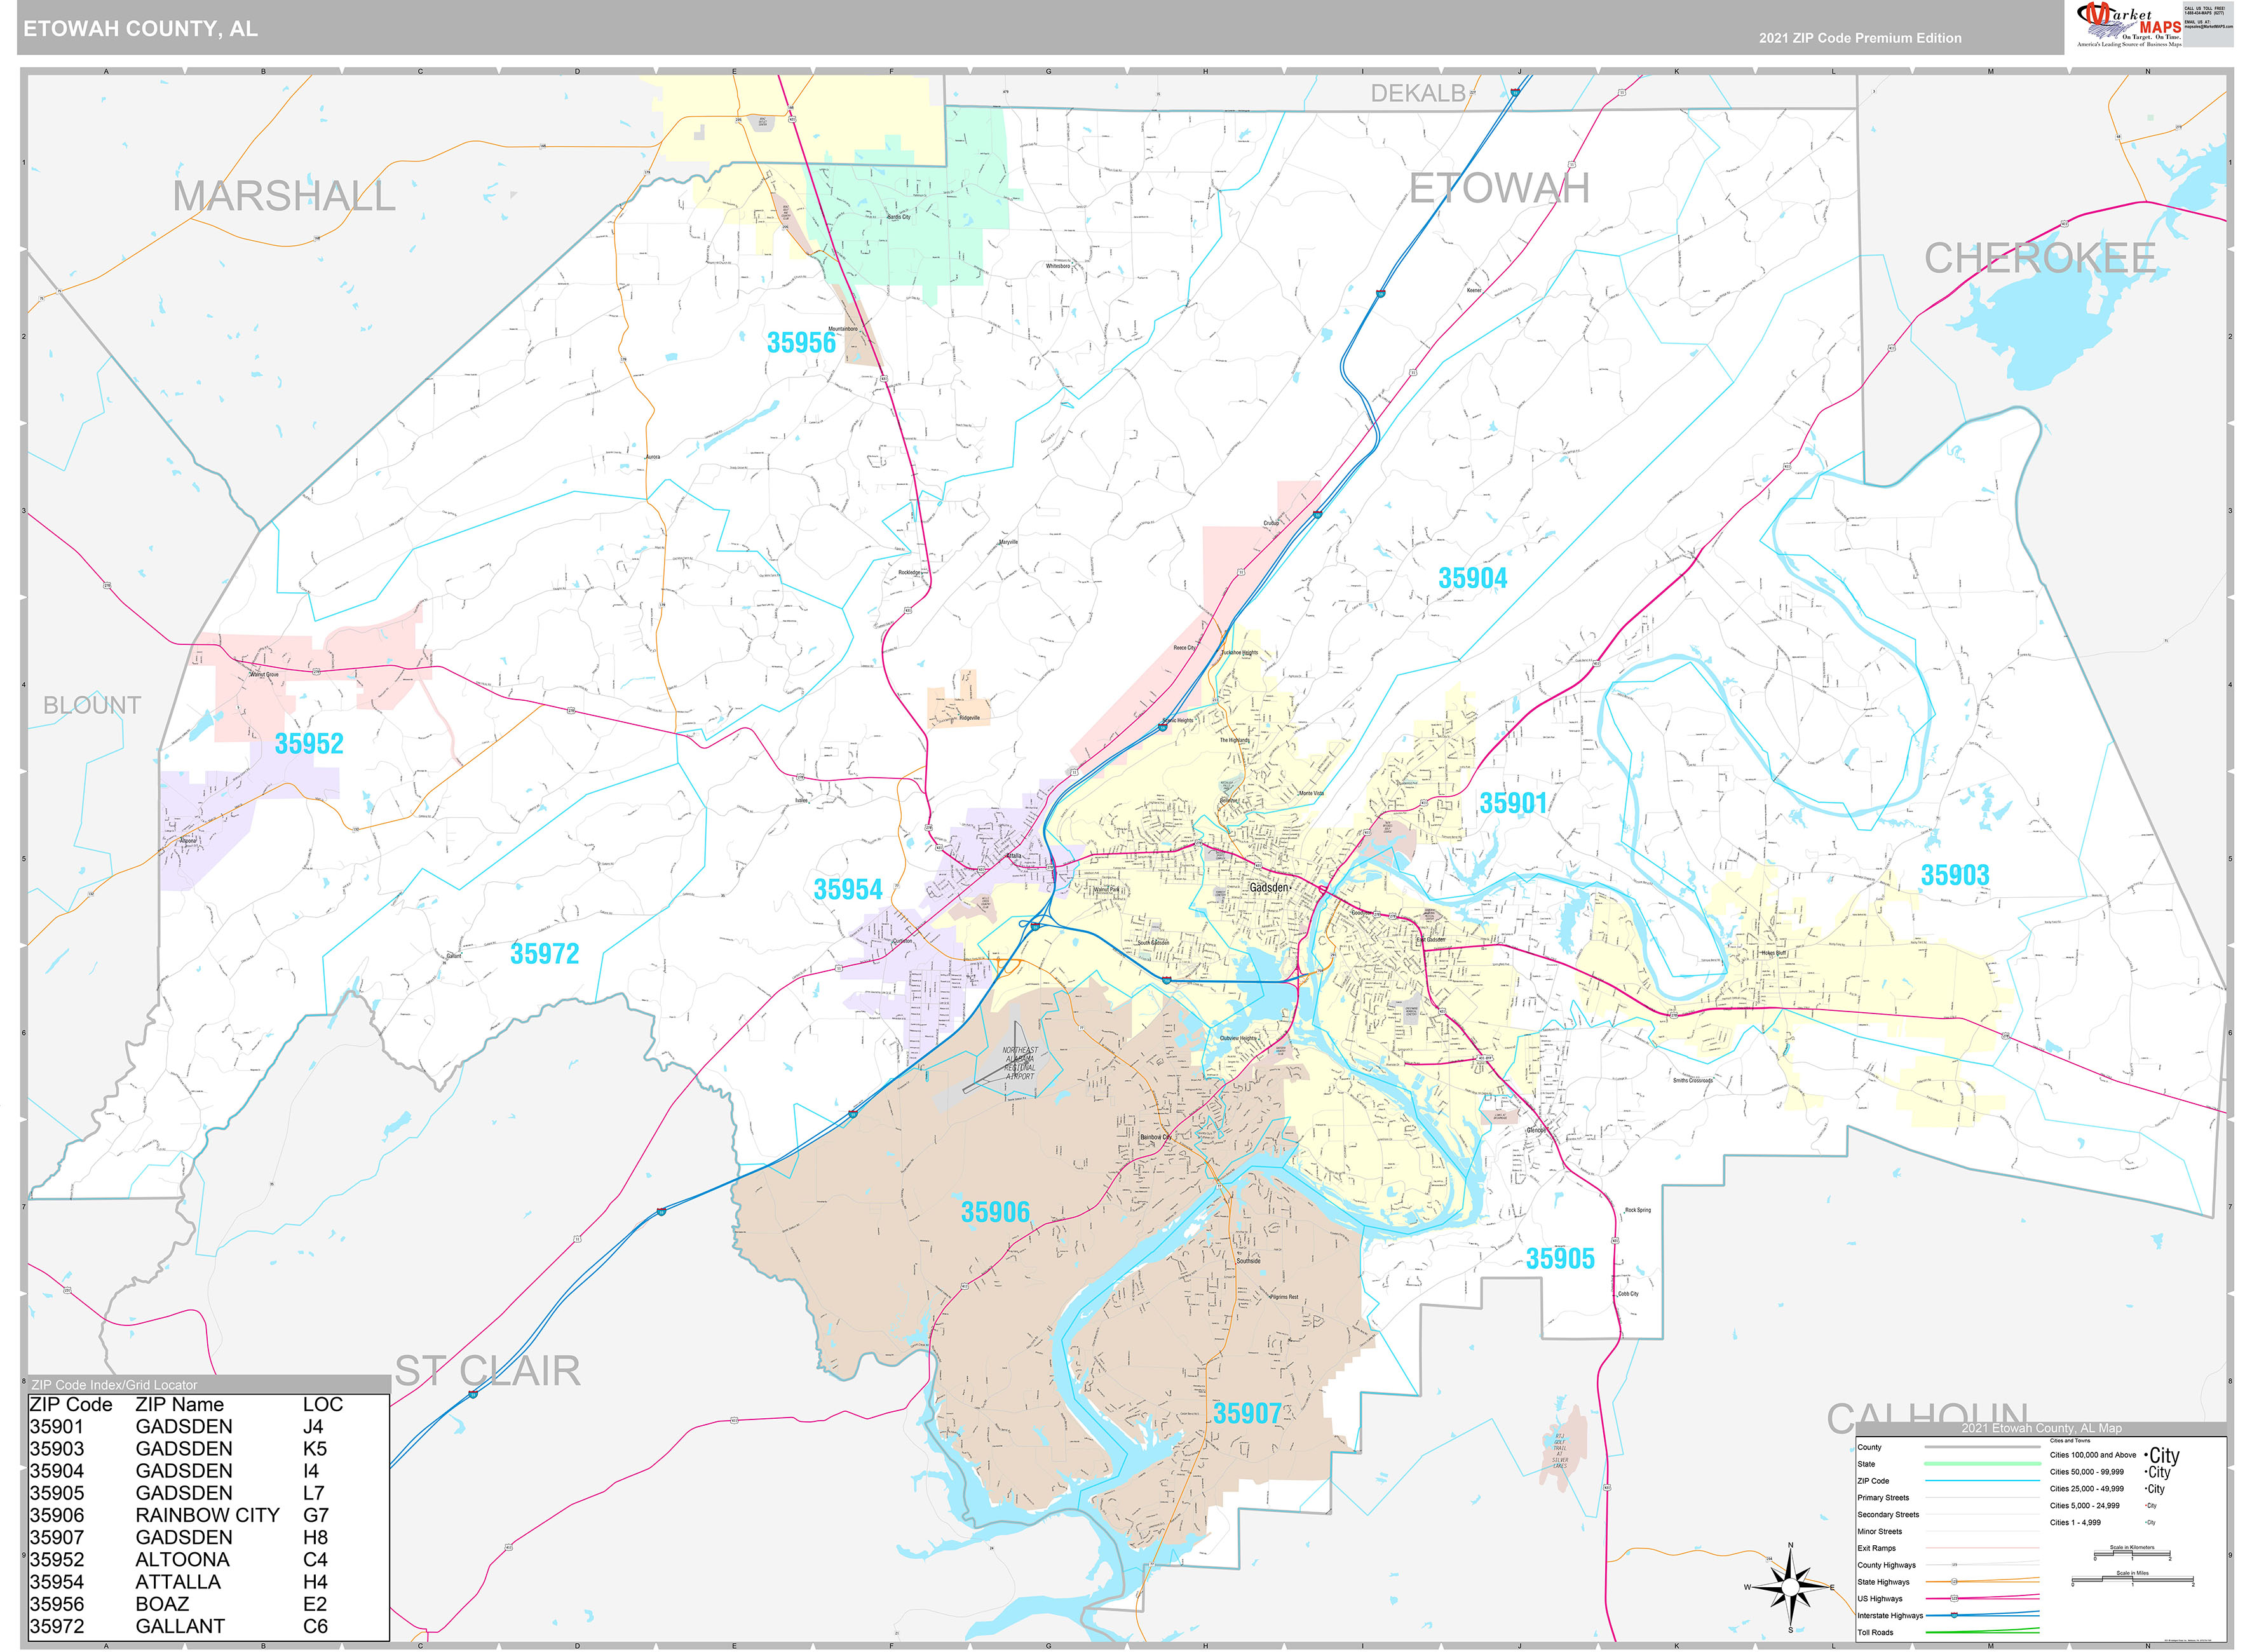Click 'Cities 50,000 - 99,999' legend entry
The width and height of the screenshot is (2245, 1652).
tap(2087, 1472)
